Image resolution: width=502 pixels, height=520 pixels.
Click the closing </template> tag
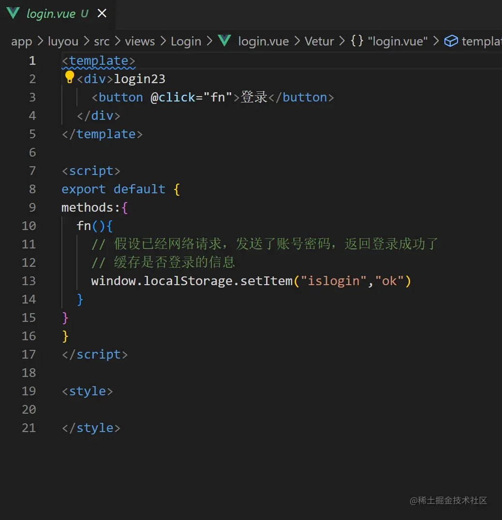click(102, 134)
